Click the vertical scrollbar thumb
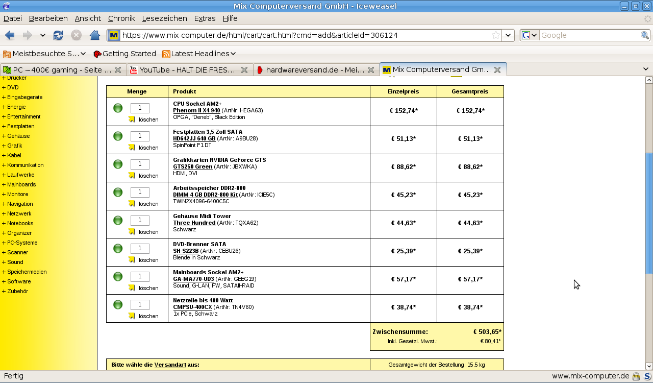Image resolution: width=653 pixels, height=383 pixels. tap(649, 213)
